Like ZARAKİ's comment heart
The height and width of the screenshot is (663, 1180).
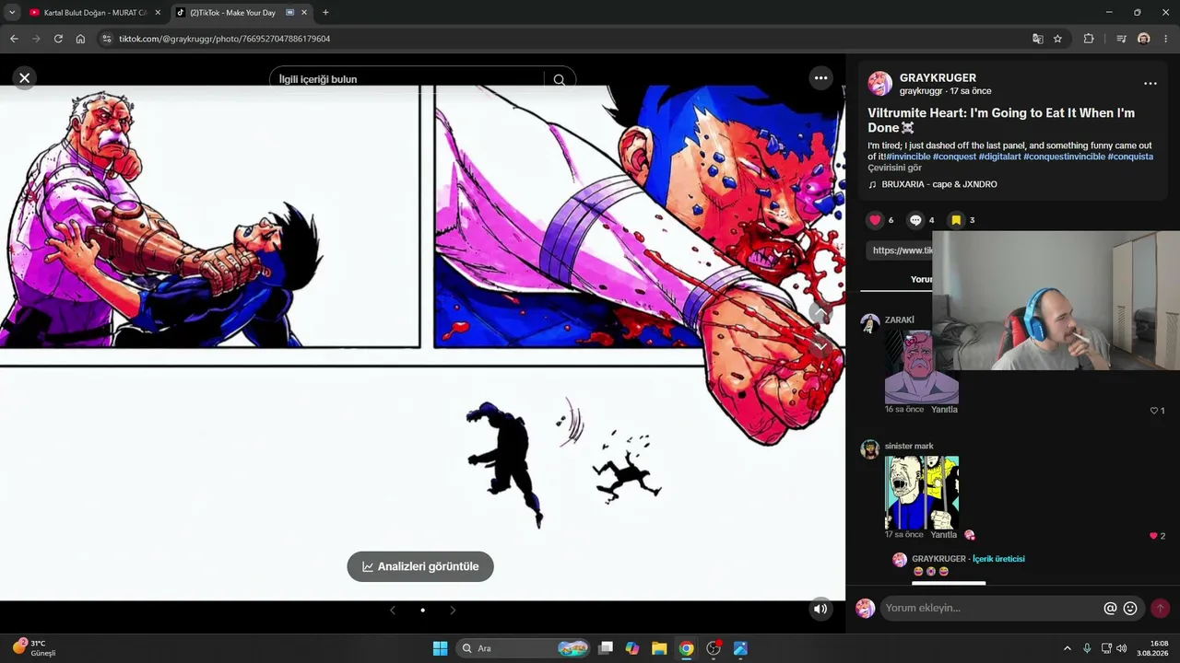coord(1153,411)
